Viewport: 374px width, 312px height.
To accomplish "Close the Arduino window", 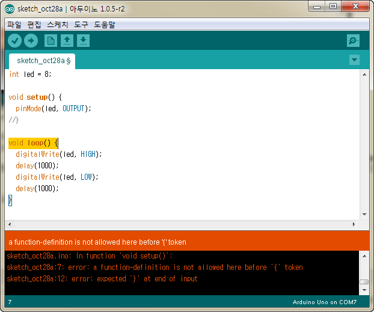I will (x=355, y=7).
